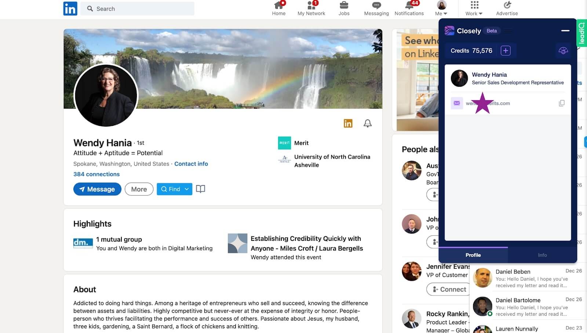Click the Credits 75,576 label
Viewport: 587px width, 333px height.
(x=471, y=51)
